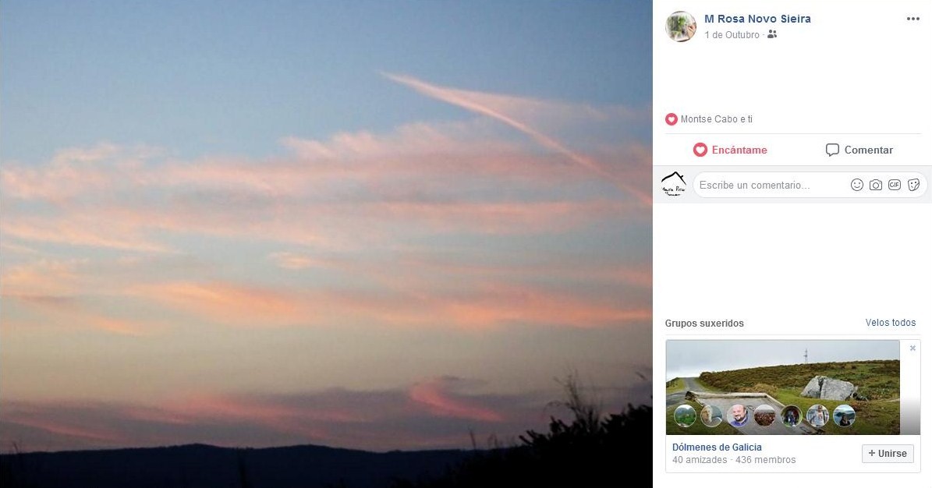Click the commenter page avatar beside comment box
The width and height of the screenshot is (932, 488).
pyautogui.click(x=673, y=185)
